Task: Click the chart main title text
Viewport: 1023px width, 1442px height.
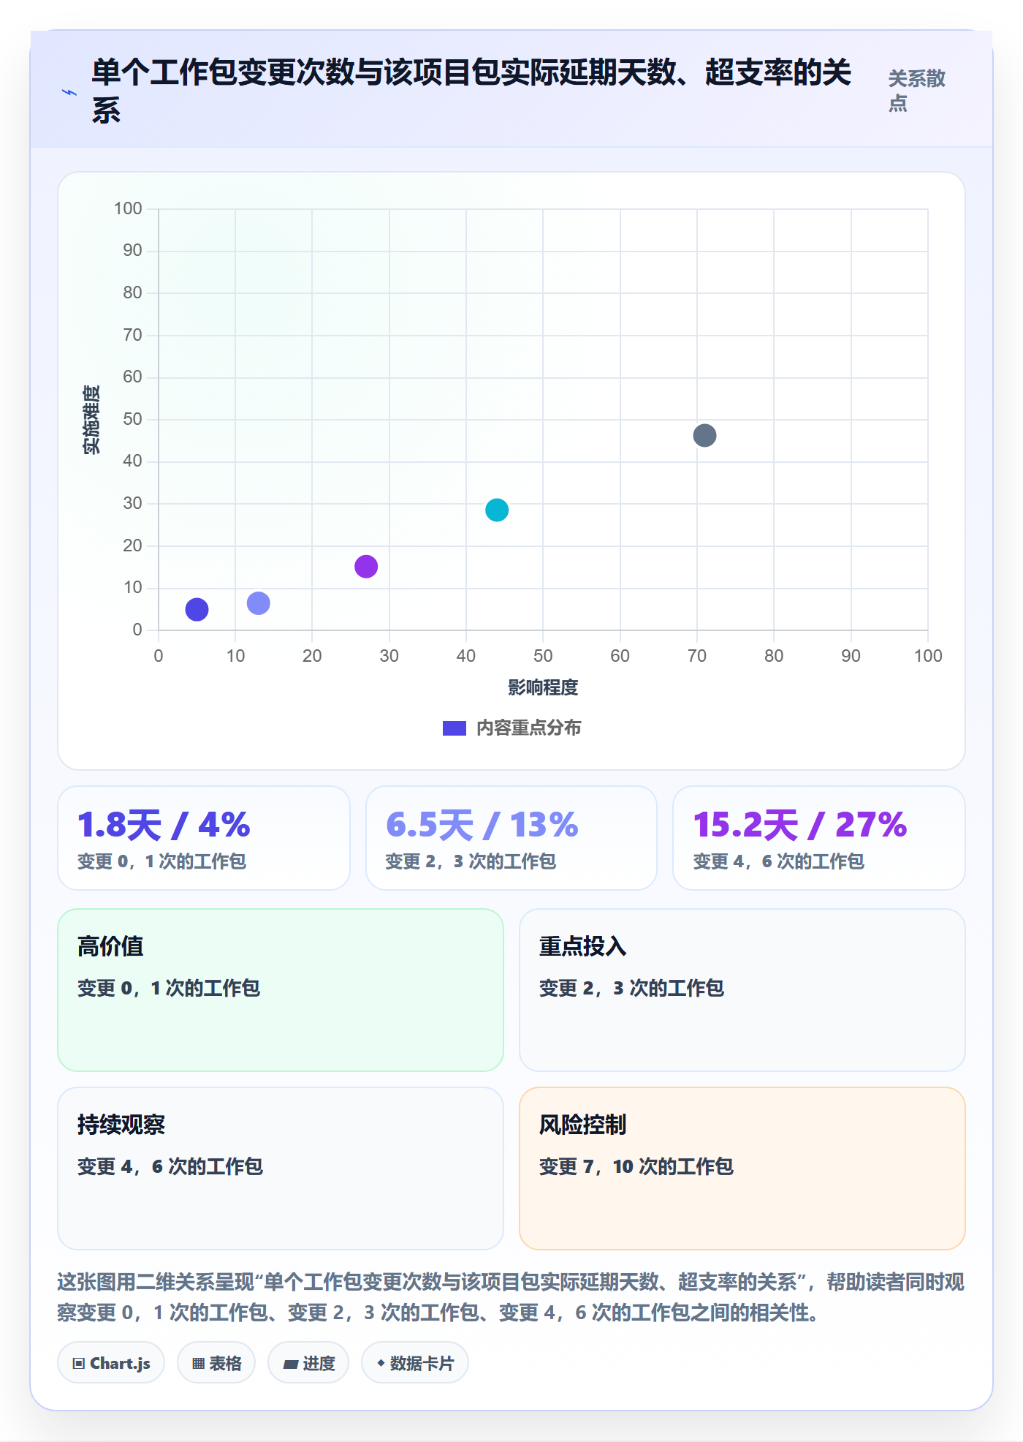Action: (x=471, y=91)
